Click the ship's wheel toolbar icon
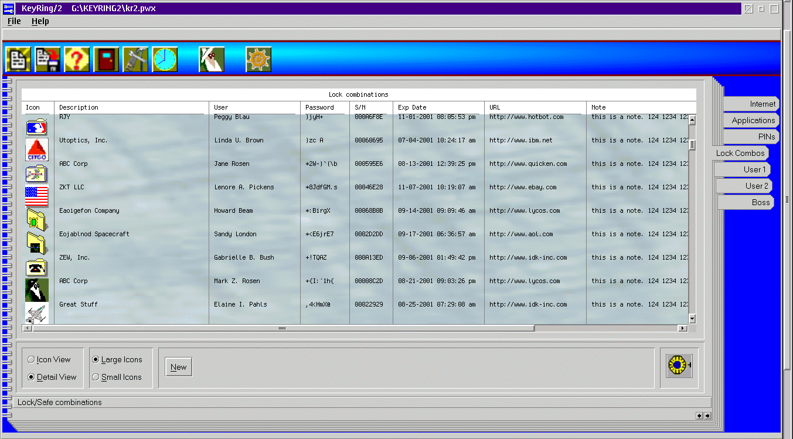793x439 pixels. (x=258, y=59)
